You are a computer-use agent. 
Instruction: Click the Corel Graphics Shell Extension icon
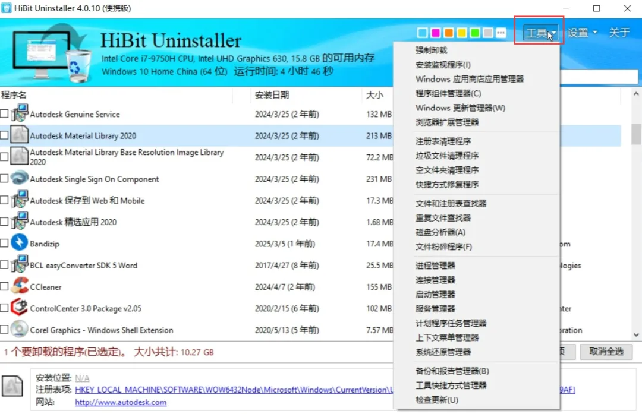tap(19, 329)
